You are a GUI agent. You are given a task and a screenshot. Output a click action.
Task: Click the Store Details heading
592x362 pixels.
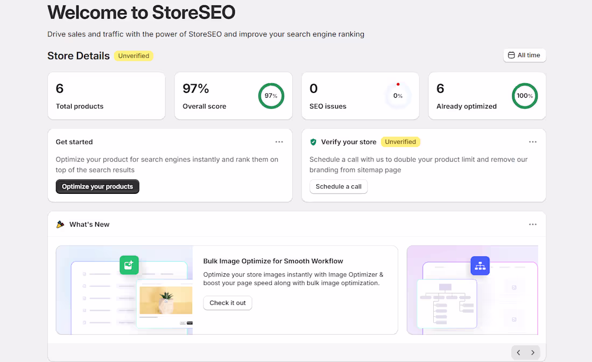(79, 56)
